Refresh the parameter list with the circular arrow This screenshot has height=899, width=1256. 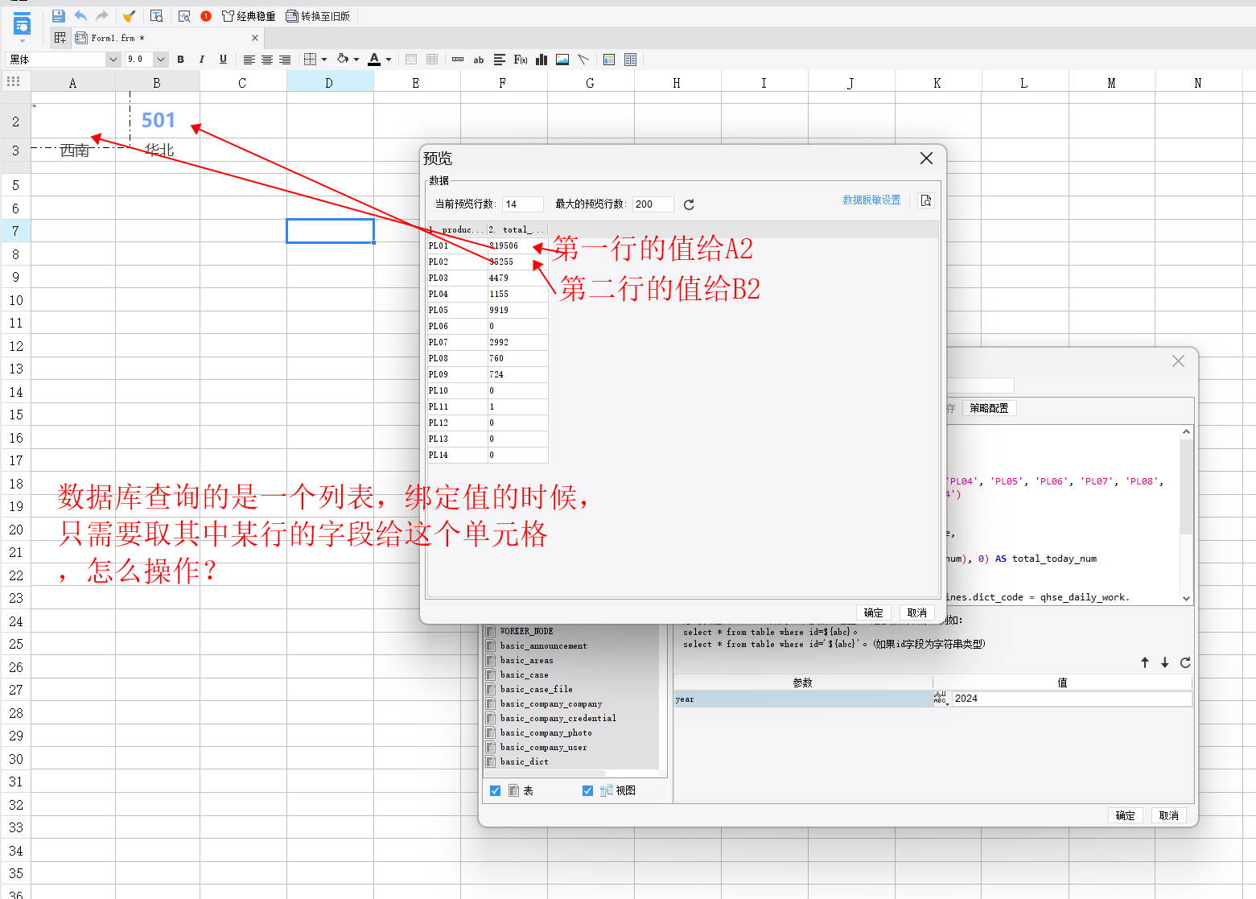[x=1185, y=662]
